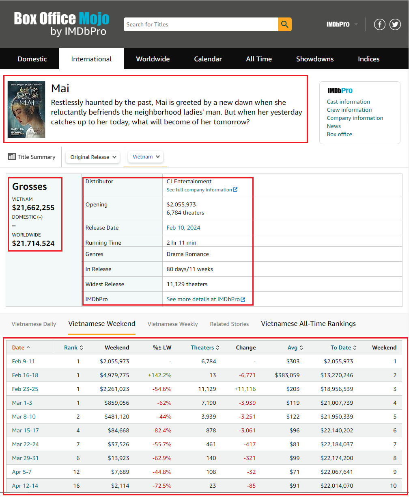Image resolution: width=411 pixels, height=497 pixels.
Task: Switch to Vietnamese Daily tab
Action: click(x=34, y=324)
